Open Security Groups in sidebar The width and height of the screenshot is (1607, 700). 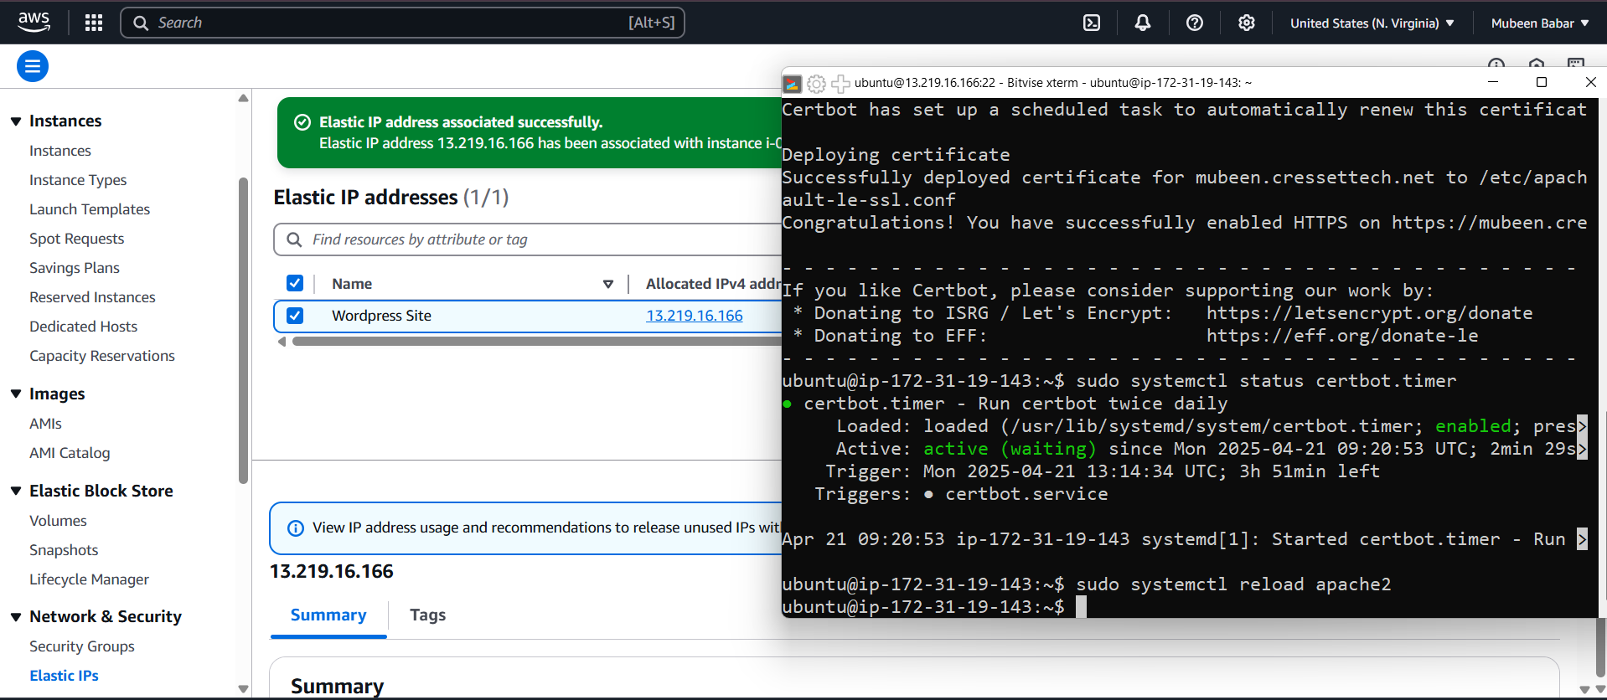[82, 646]
